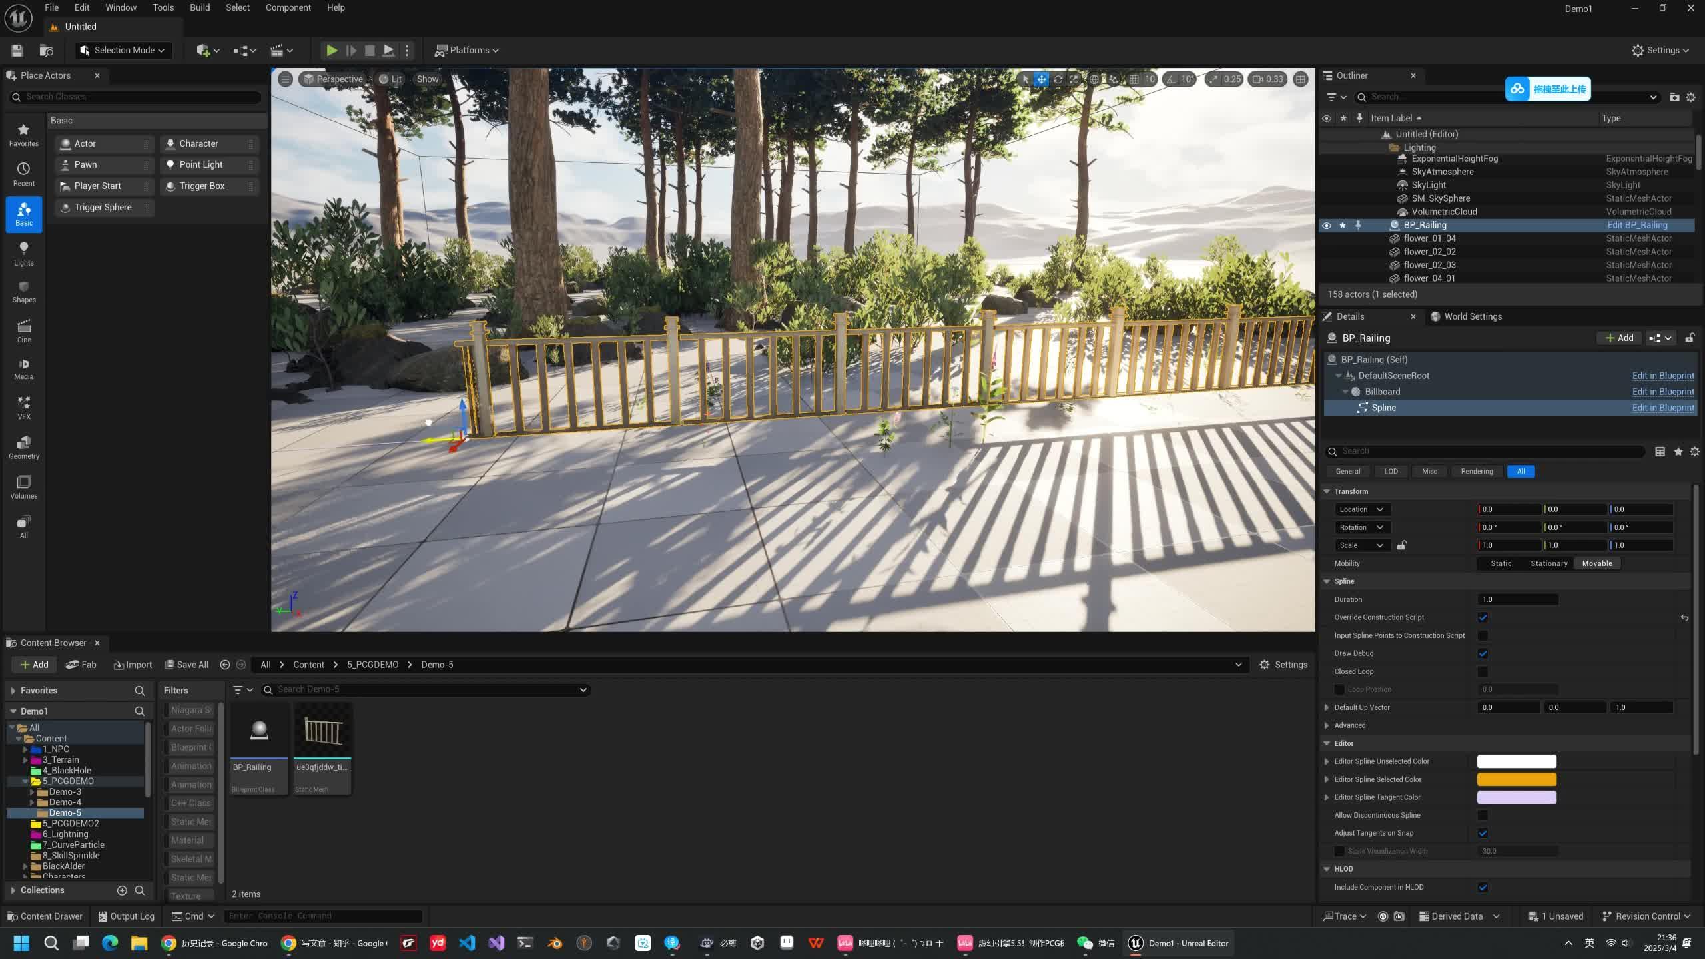Open the Lights category in Place Actors
Viewport: 1705px width, 959px height.
(x=23, y=253)
